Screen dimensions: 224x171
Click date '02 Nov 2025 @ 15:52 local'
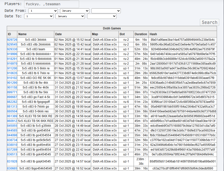click(x=73, y=40)
